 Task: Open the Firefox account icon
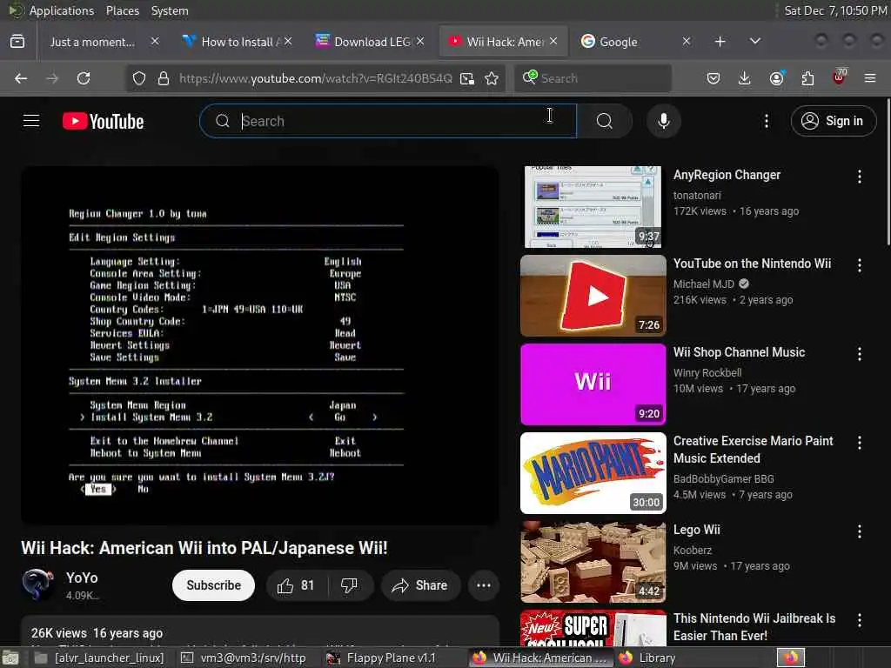coord(776,78)
